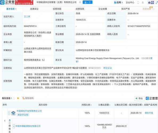
Task: Clear the search box with the X icon
Action: 80,2
